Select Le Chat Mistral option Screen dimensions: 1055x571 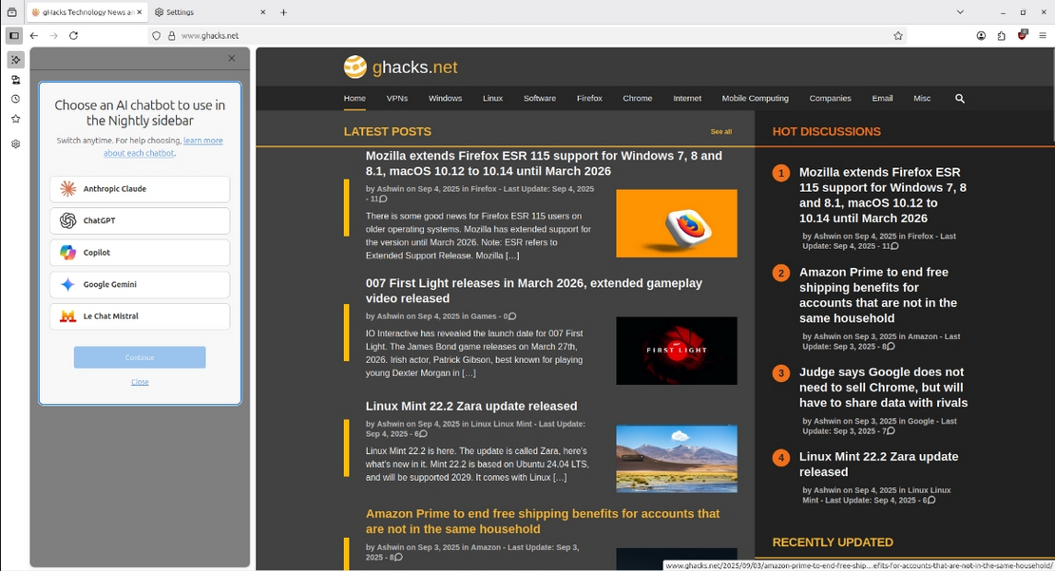point(140,316)
